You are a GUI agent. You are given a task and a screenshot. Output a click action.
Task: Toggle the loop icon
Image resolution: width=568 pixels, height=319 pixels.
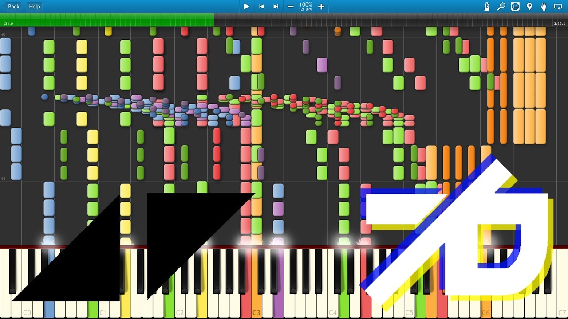(558, 6)
